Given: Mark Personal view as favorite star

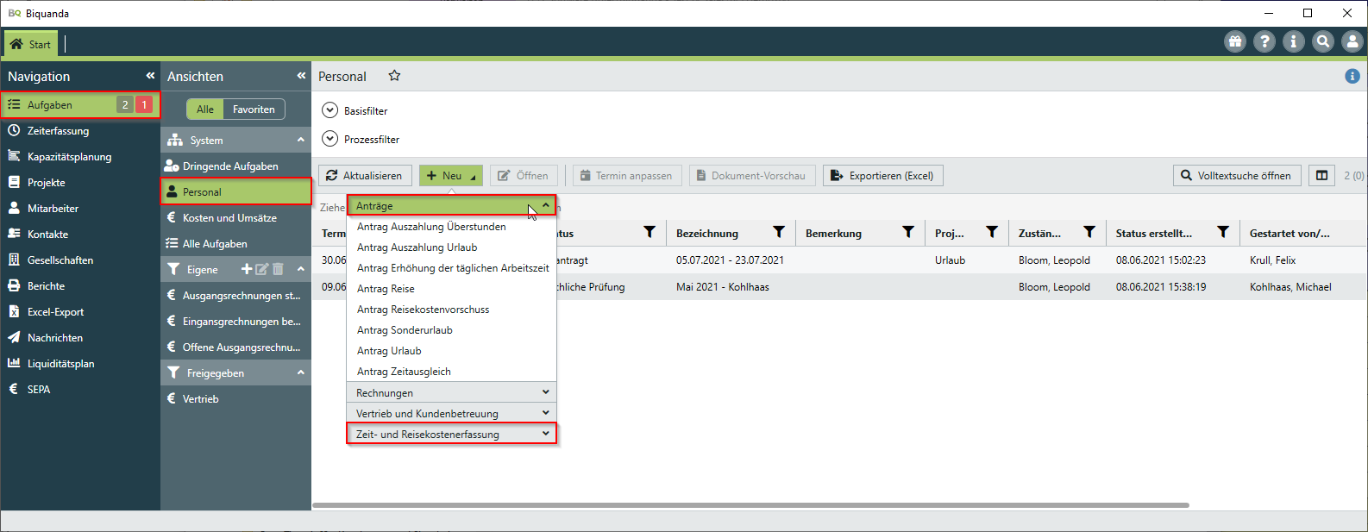Looking at the screenshot, I should pos(394,76).
